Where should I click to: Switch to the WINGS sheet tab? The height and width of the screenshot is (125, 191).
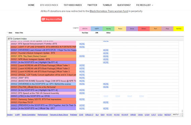tap(133, 115)
